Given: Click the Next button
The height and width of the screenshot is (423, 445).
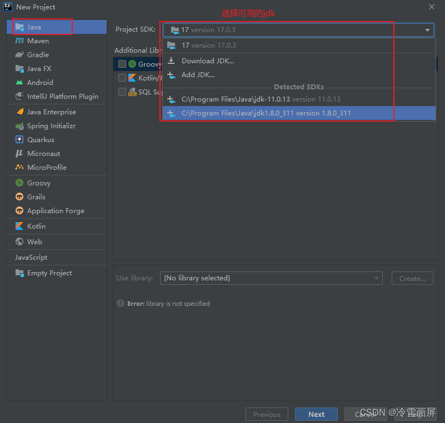Looking at the screenshot, I should point(316,414).
